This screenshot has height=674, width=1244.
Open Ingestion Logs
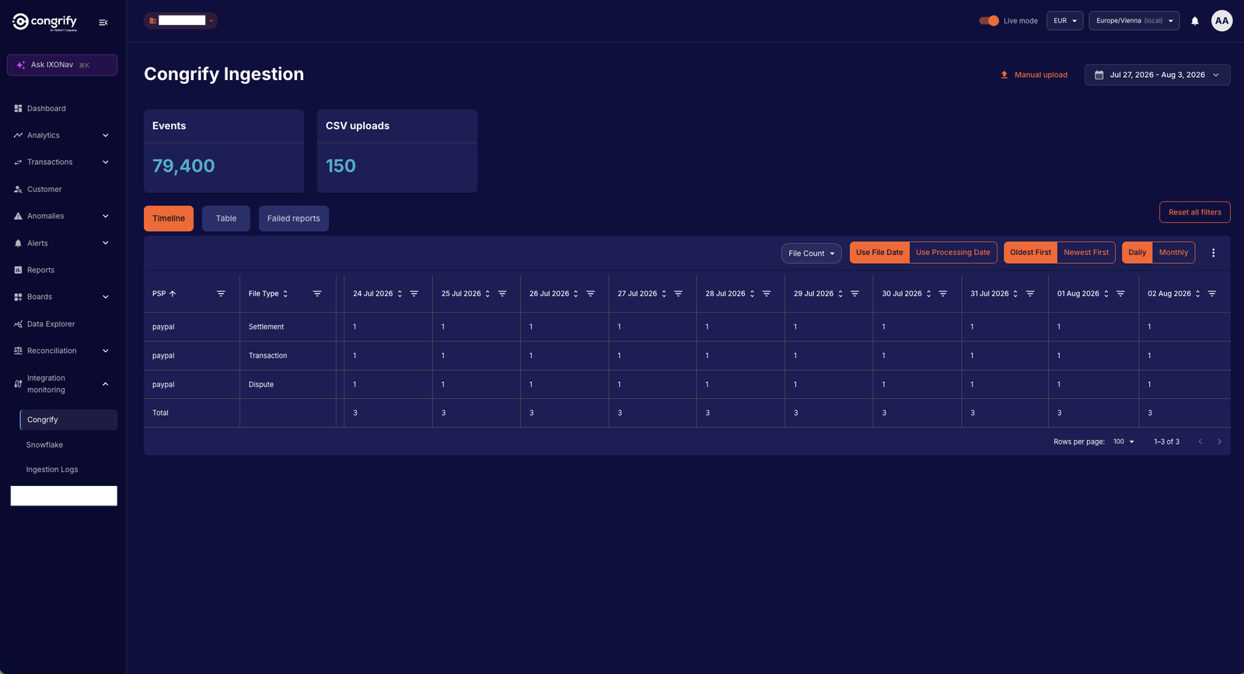pos(52,470)
